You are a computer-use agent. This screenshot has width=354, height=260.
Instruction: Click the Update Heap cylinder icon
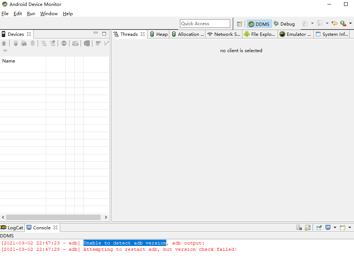click(16, 43)
